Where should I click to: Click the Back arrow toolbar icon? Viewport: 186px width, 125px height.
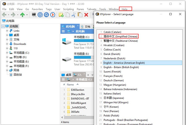click(4, 15)
